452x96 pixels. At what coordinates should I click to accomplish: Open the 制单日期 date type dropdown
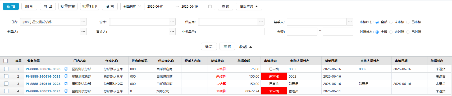point(132,6)
